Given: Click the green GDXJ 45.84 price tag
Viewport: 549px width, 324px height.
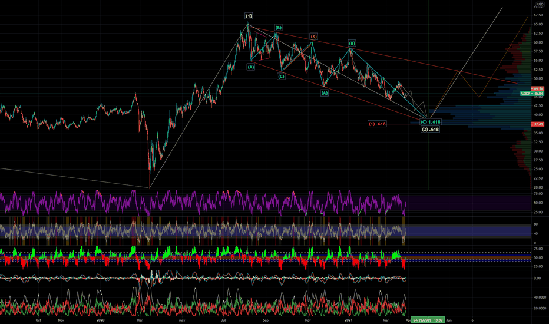Looking at the screenshot, I should [532, 94].
